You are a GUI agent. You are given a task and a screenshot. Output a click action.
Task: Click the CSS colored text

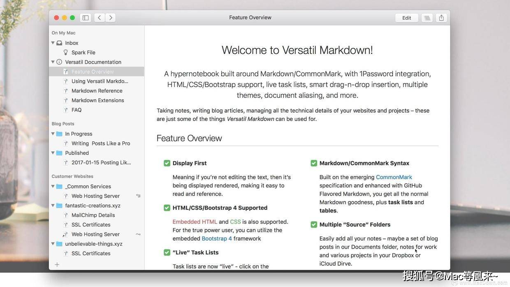[x=235, y=222]
